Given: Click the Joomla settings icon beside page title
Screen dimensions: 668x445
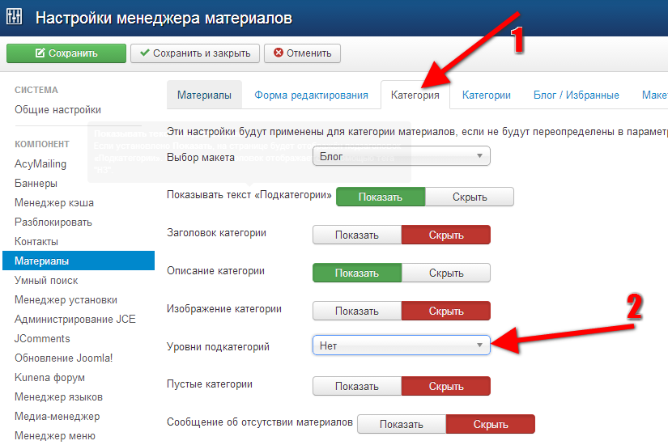Looking at the screenshot, I should click(15, 18).
